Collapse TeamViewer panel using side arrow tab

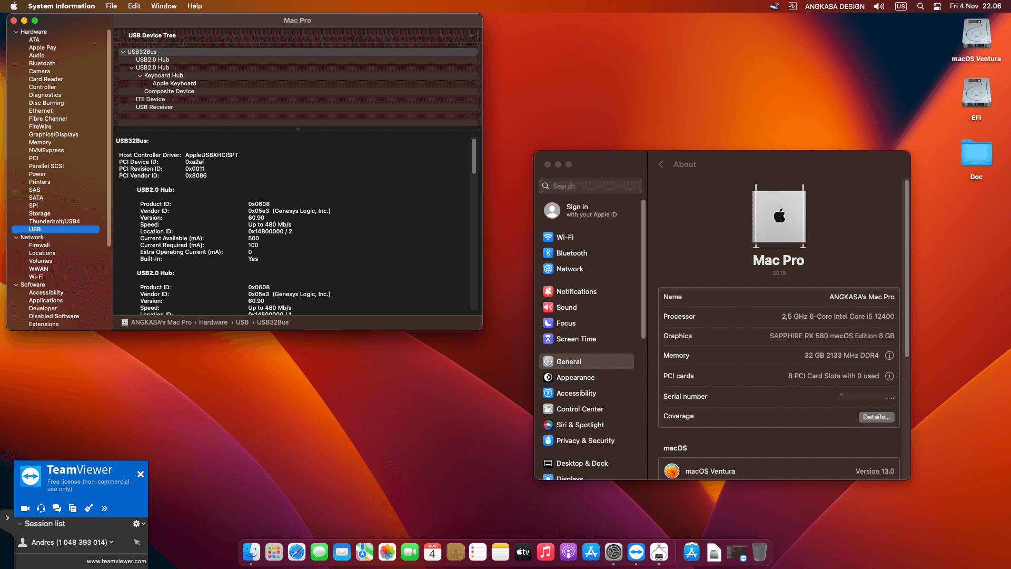pyautogui.click(x=7, y=518)
